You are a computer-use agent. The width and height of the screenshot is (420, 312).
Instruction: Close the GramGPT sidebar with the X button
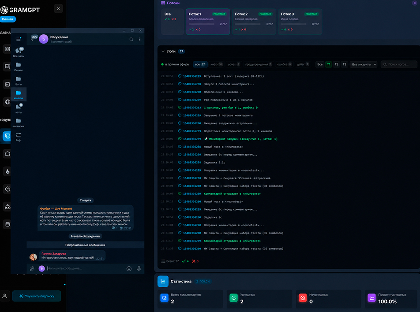pyautogui.click(x=58, y=8)
